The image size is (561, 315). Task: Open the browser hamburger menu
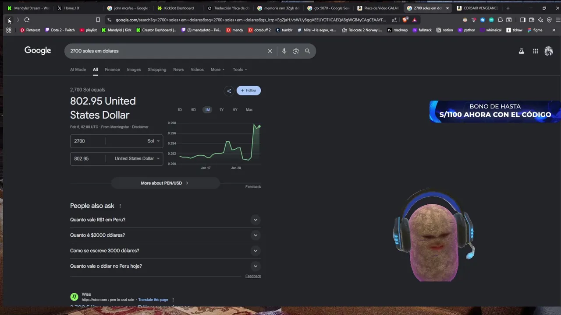click(x=558, y=20)
